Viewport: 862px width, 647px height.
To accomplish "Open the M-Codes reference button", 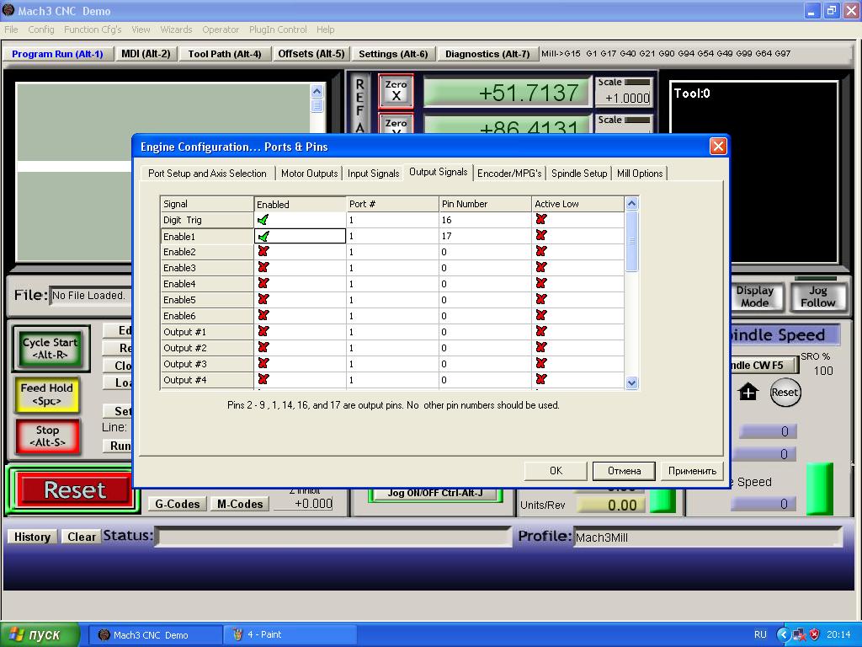I will pyautogui.click(x=240, y=504).
